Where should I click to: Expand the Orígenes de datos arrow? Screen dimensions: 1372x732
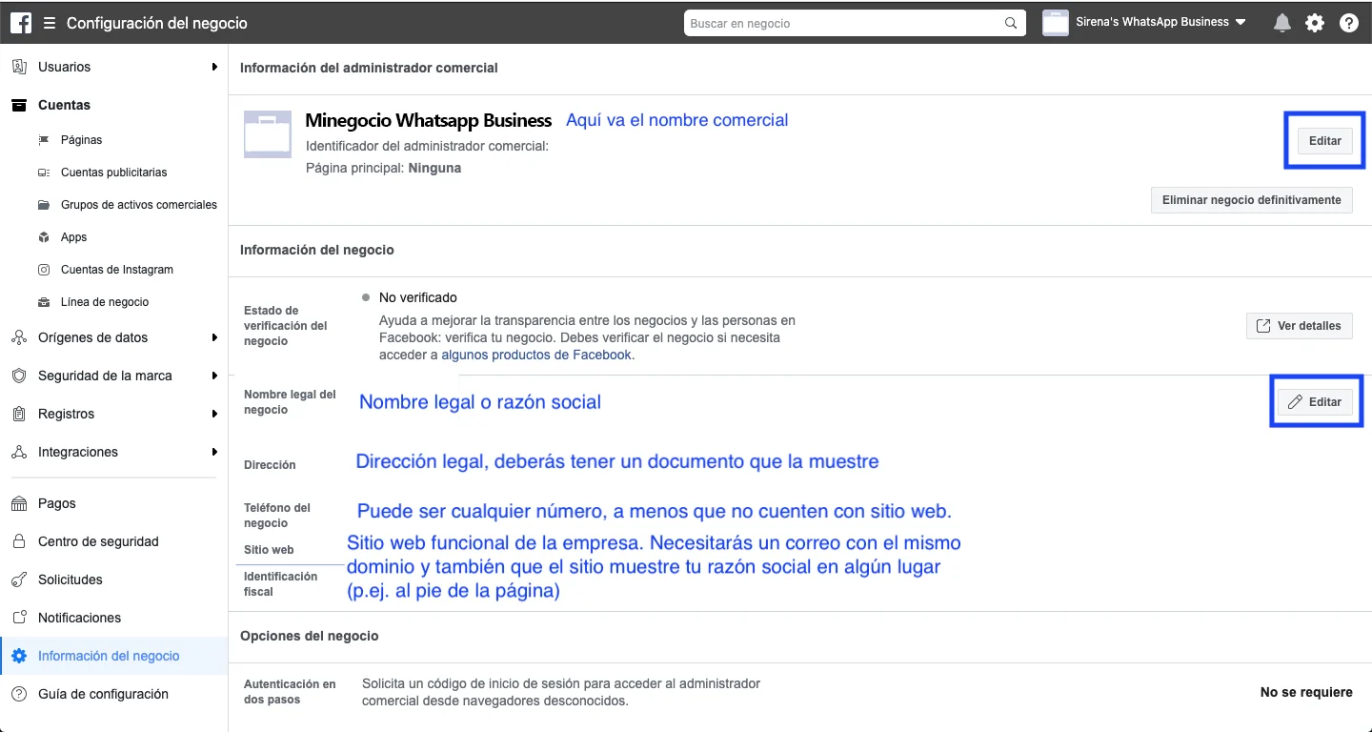215,337
